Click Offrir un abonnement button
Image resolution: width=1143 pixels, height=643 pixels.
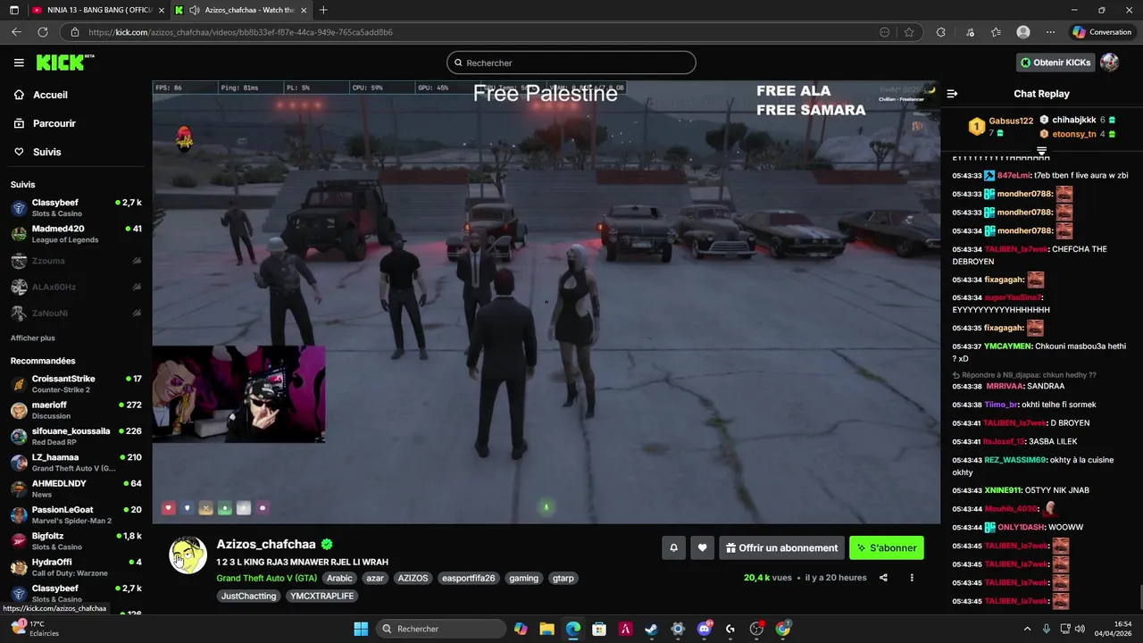[782, 548]
